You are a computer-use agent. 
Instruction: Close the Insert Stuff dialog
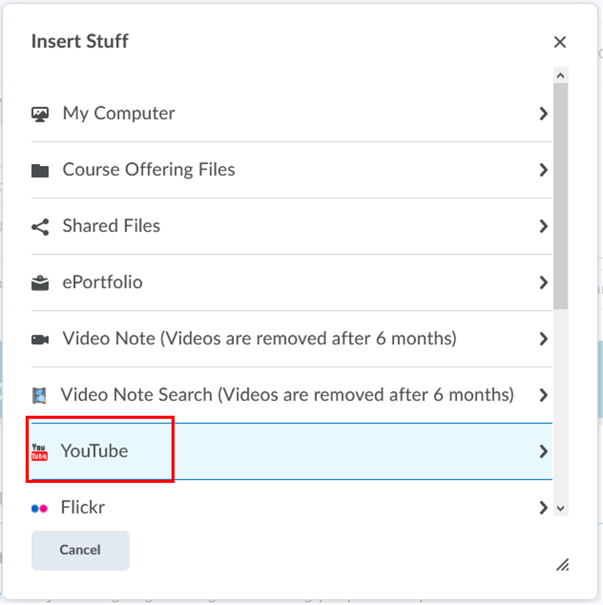point(560,42)
